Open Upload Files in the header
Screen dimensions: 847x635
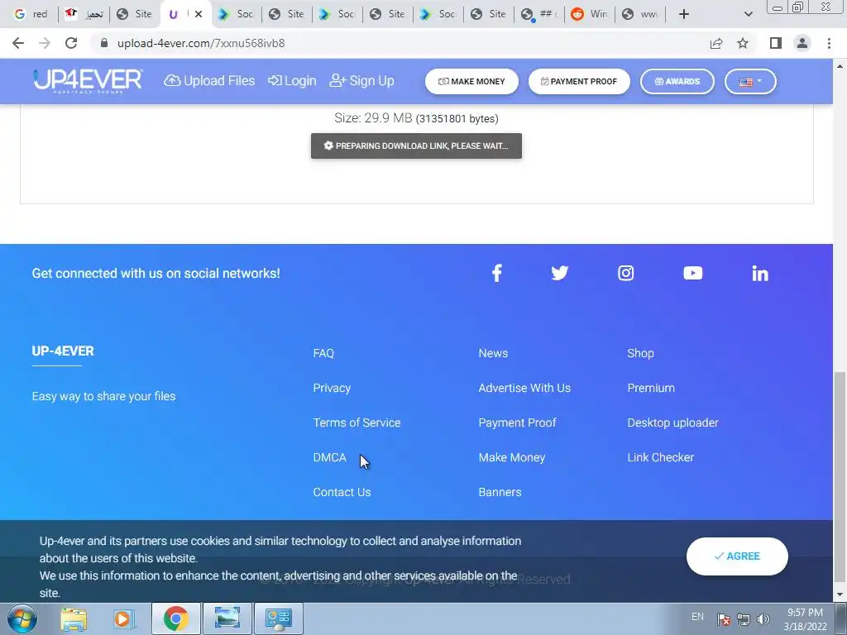click(209, 81)
